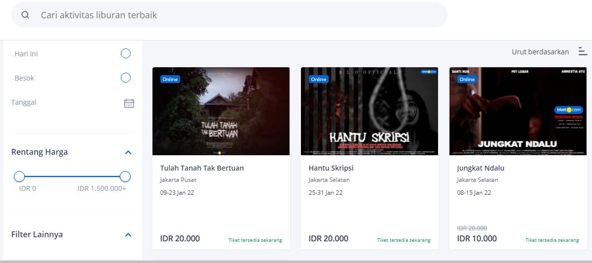592x263 pixels.
Task: Click the Hari ini label text
Action: pos(26,54)
